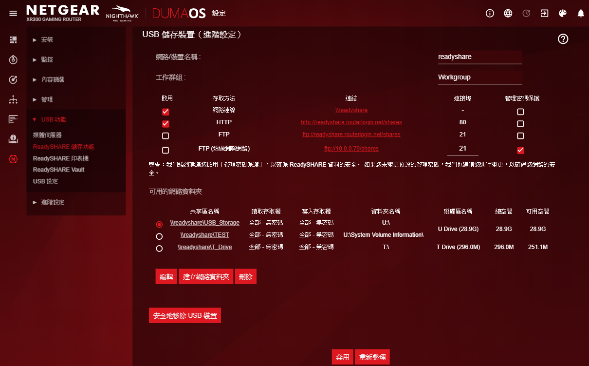Check password protection for FTP port 21

coord(520,135)
